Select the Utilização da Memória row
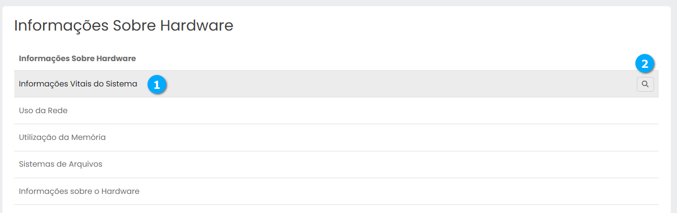Viewport: 677px width, 213px height. 335,138
